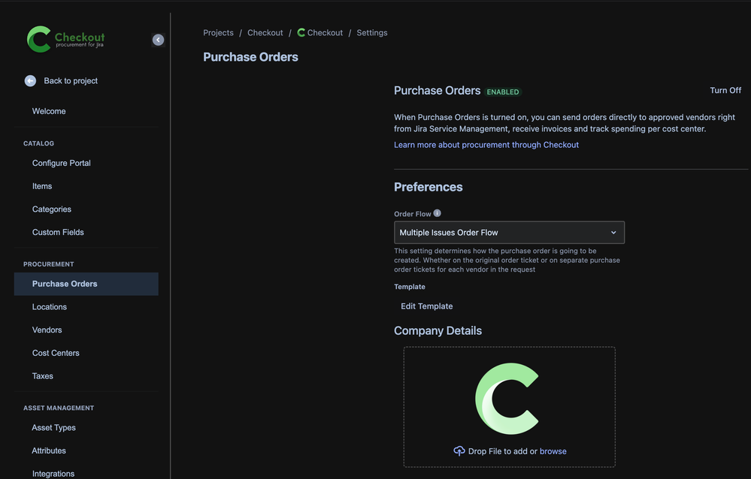Click the Back to project arrow icon
Screen dimensions: 751x479
(30, 81)
